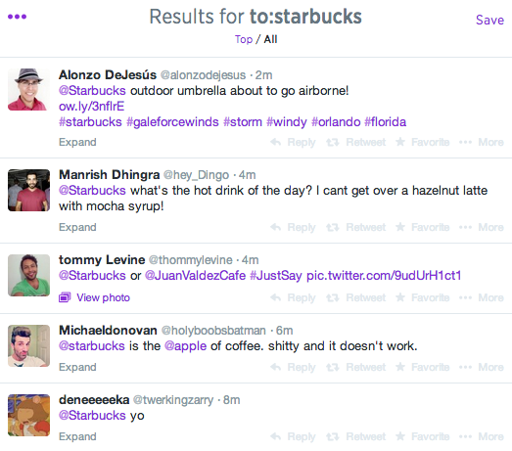
Task: Click the Alonzo DeJesús name link
Action: (x=108, y=75)
